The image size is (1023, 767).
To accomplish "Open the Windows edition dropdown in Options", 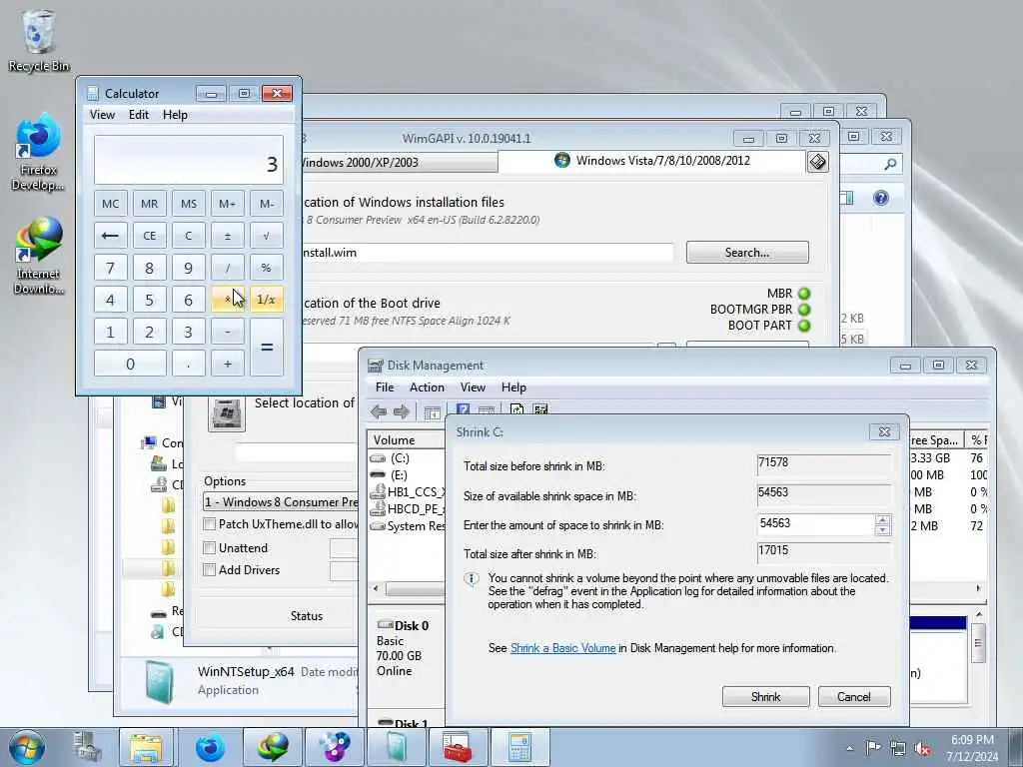I will click(281, 501).
